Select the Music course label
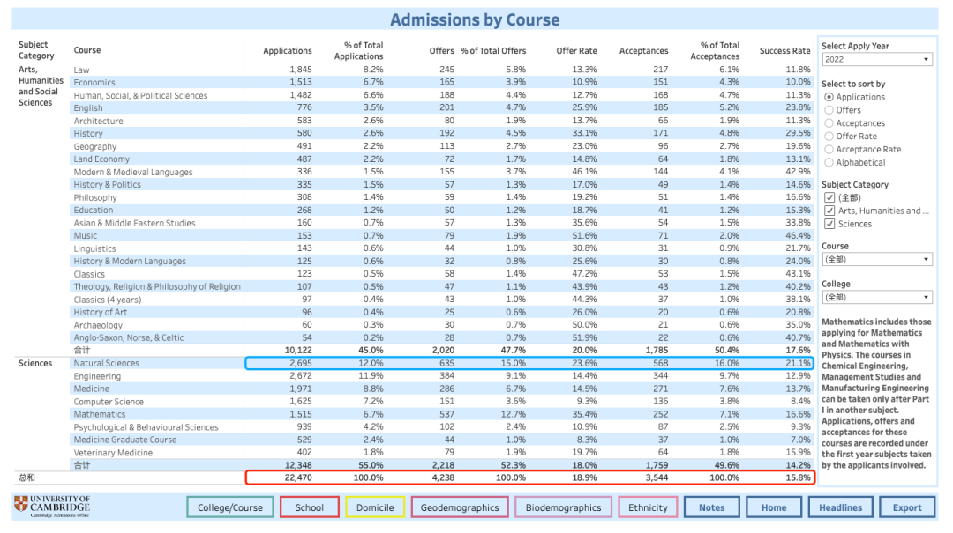This screenshot has width=953, height=533. [x=85, y=235]
